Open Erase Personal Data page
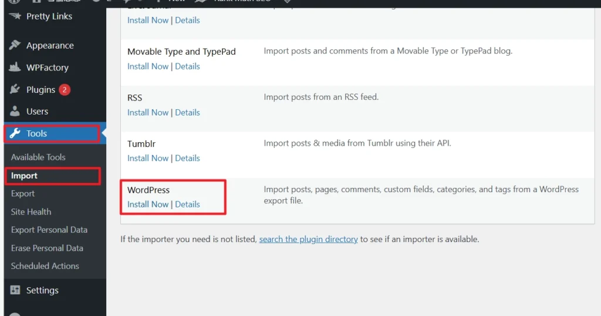The image size is (601, 316). [x=47, y=248]
